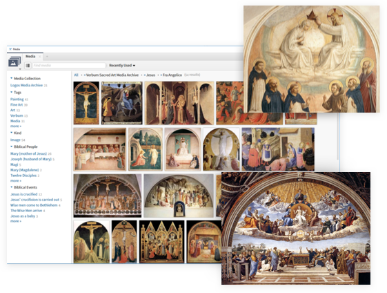Show more tags under Tags
Viewport: 387px width, 293px height.
16,126
